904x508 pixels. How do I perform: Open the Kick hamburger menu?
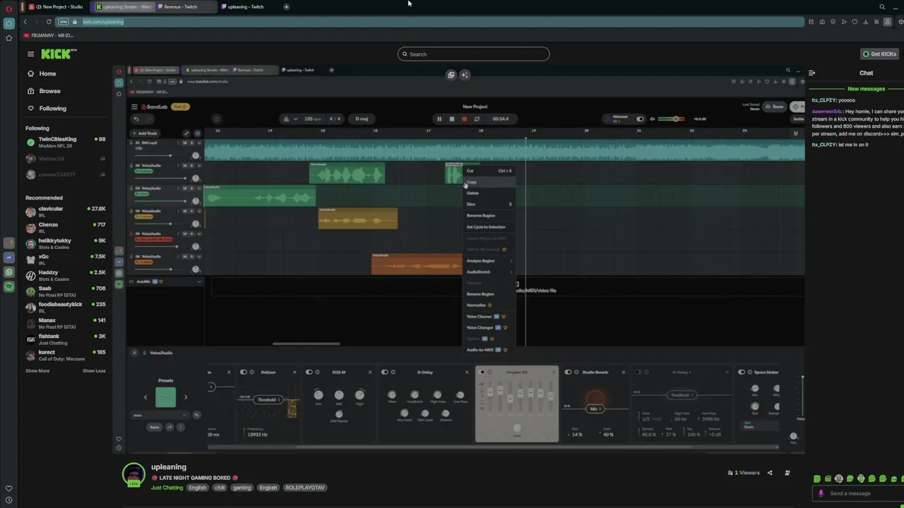[30, 54]
